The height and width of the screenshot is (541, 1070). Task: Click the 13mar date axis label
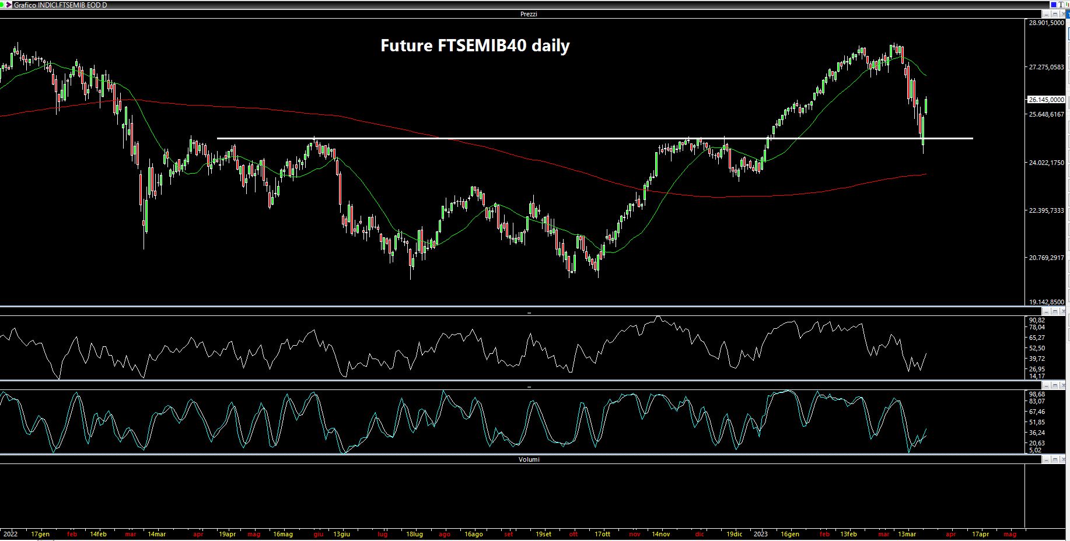pos(907,534)
